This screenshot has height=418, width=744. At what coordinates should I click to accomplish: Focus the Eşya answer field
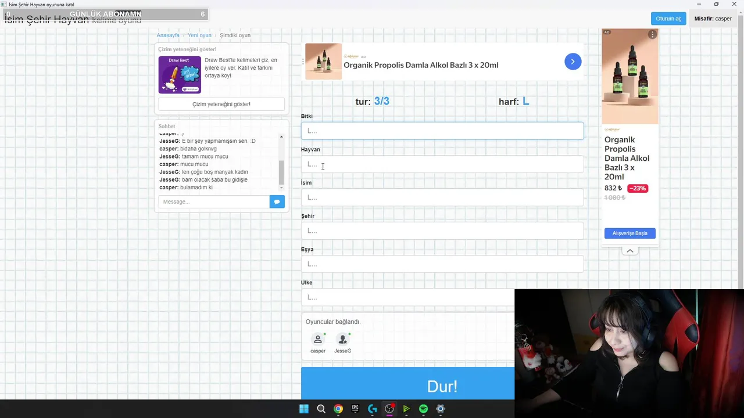[442, 264]
